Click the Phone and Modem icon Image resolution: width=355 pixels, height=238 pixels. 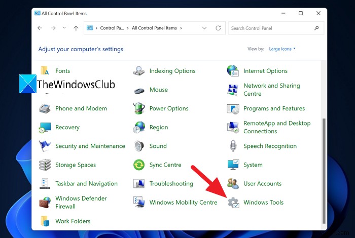click(x=45, y=108)
